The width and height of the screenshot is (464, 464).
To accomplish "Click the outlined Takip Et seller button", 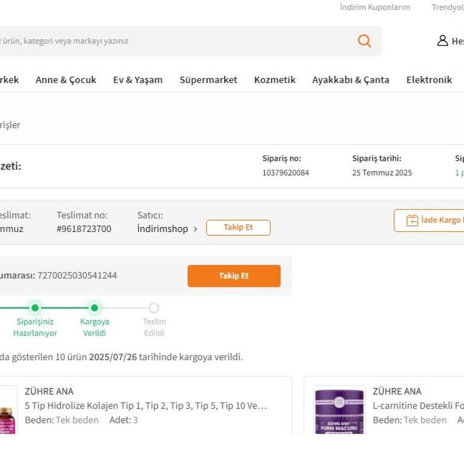I will [x=238, y=228].
